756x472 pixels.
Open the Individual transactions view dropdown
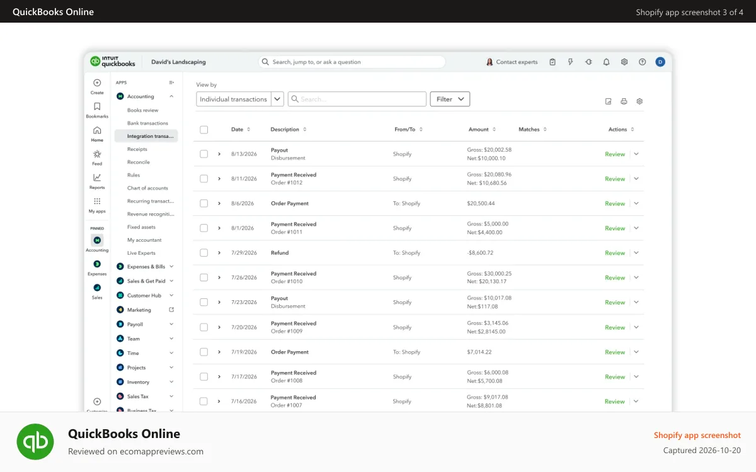pos(240,99)
